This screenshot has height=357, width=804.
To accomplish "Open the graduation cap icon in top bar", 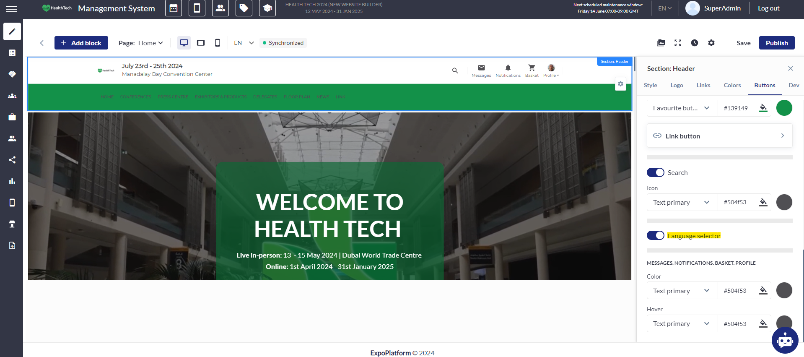I will point(267,8).
